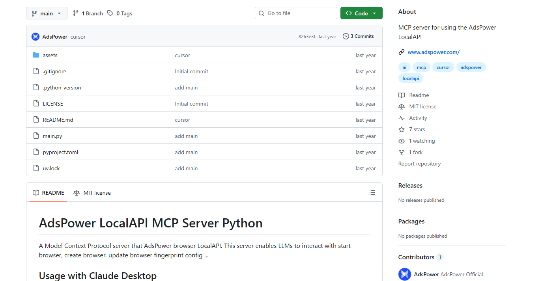
Task: Open the Activity link
Action: (x=418, y=118)
